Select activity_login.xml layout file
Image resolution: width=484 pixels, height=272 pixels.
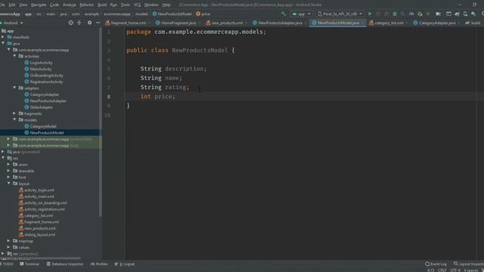click(39, 190)
